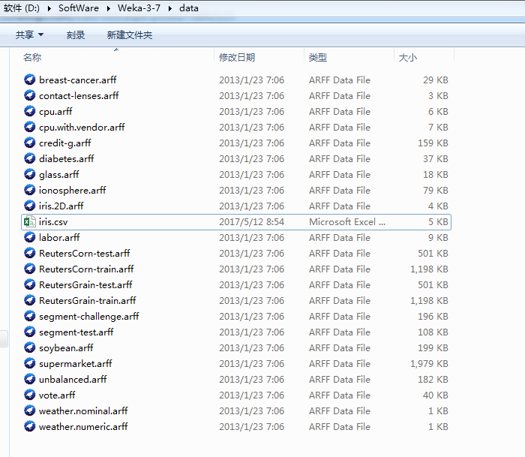
Task: Select the file name unbalanced.arff
Action: coord(73,379)
